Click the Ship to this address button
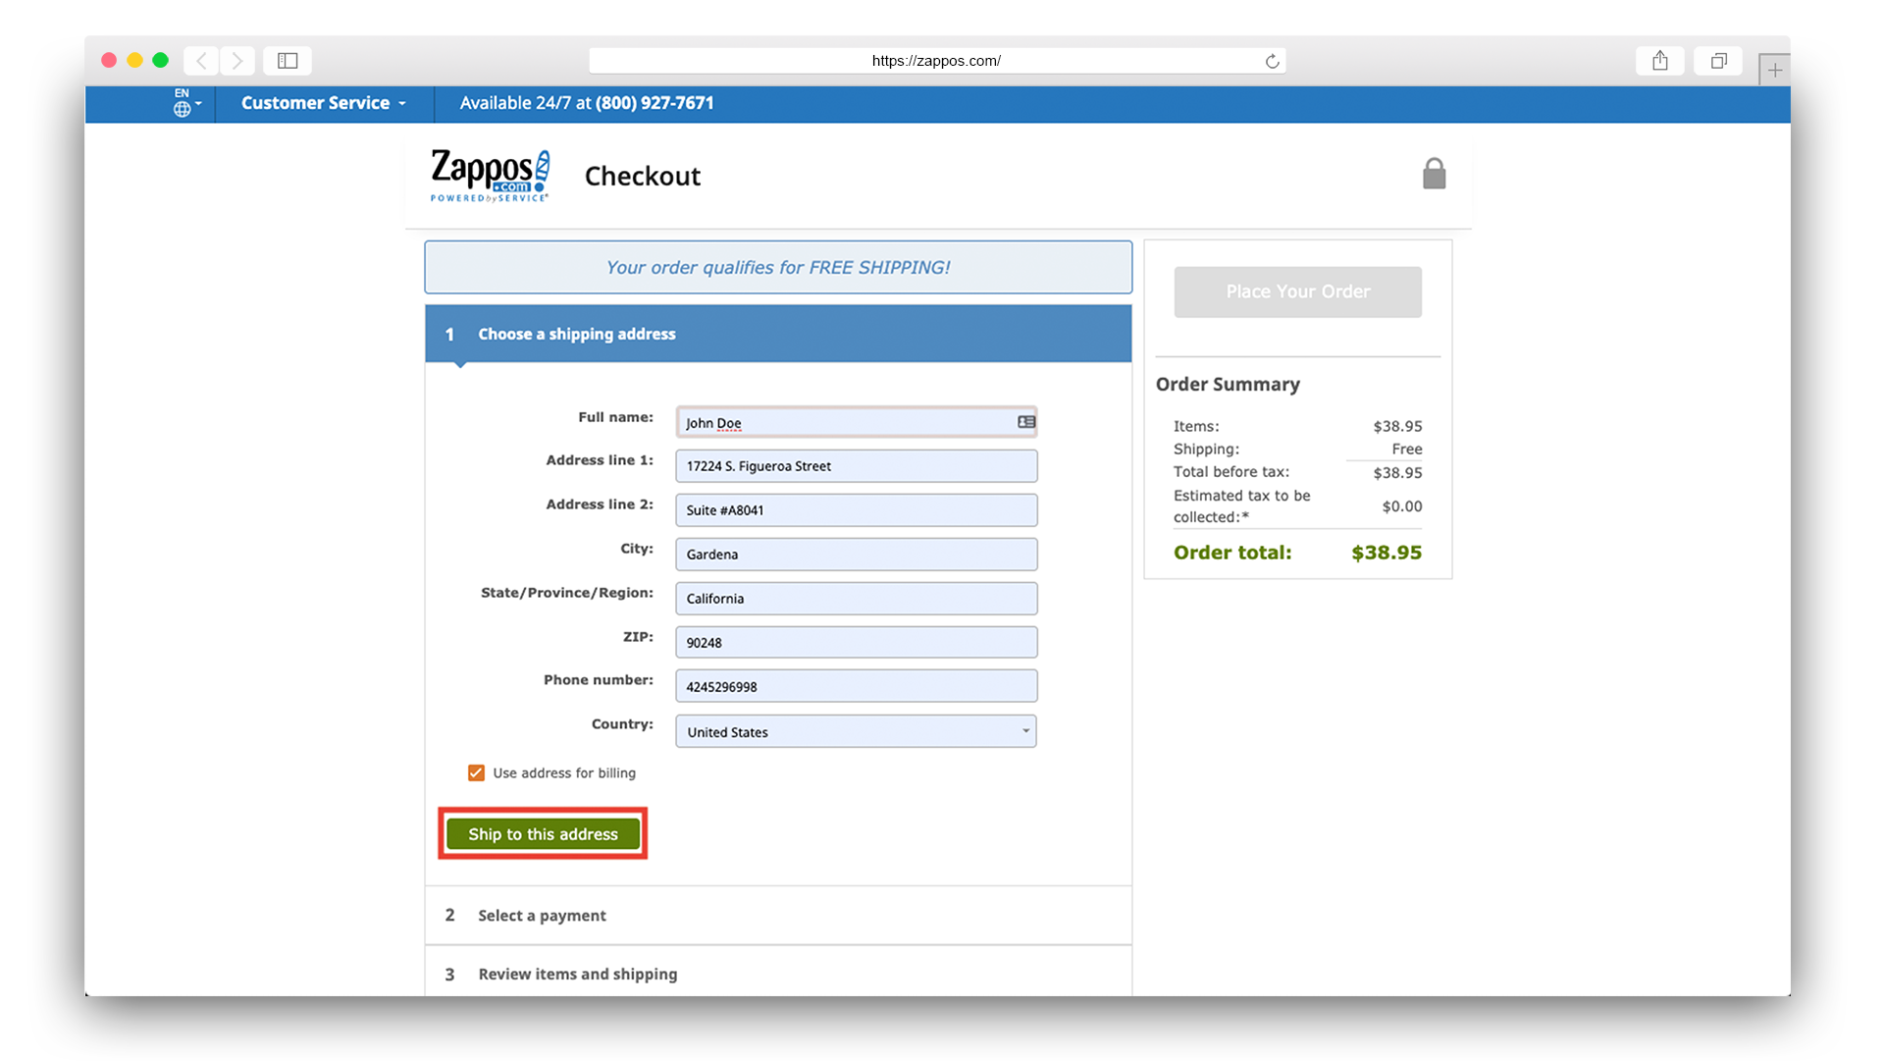The width and height of the screenshot is (1884, 1061). coord(543,833)
